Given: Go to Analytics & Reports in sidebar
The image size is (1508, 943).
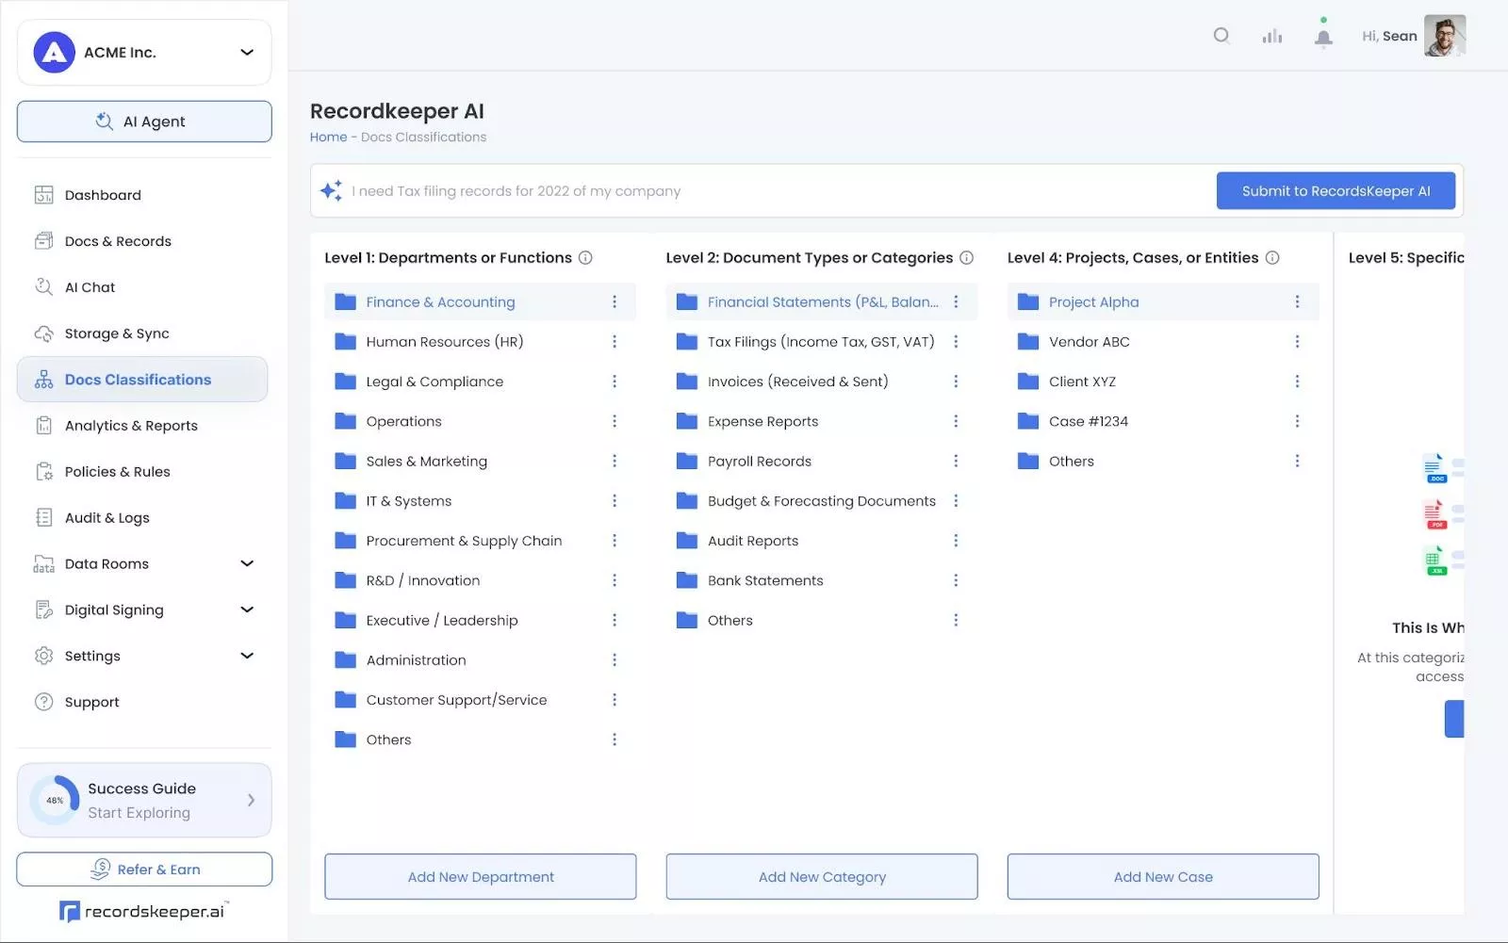Looking at the screenshot, I should pos(131,426).
